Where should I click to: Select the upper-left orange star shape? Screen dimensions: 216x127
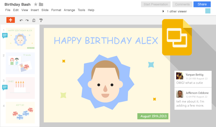[64, 61]
